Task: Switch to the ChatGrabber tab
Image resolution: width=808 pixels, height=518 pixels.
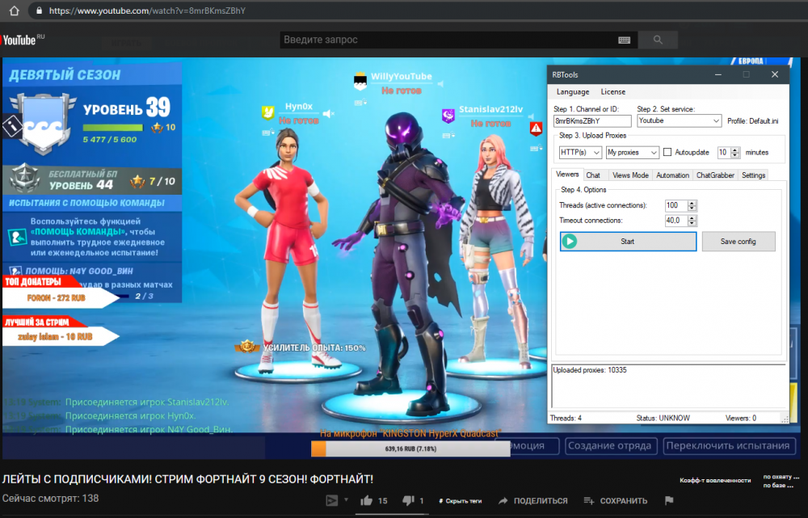Action: tap(714, 175)
